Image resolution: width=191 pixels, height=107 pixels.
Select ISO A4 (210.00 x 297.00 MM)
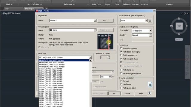point(64,69)
